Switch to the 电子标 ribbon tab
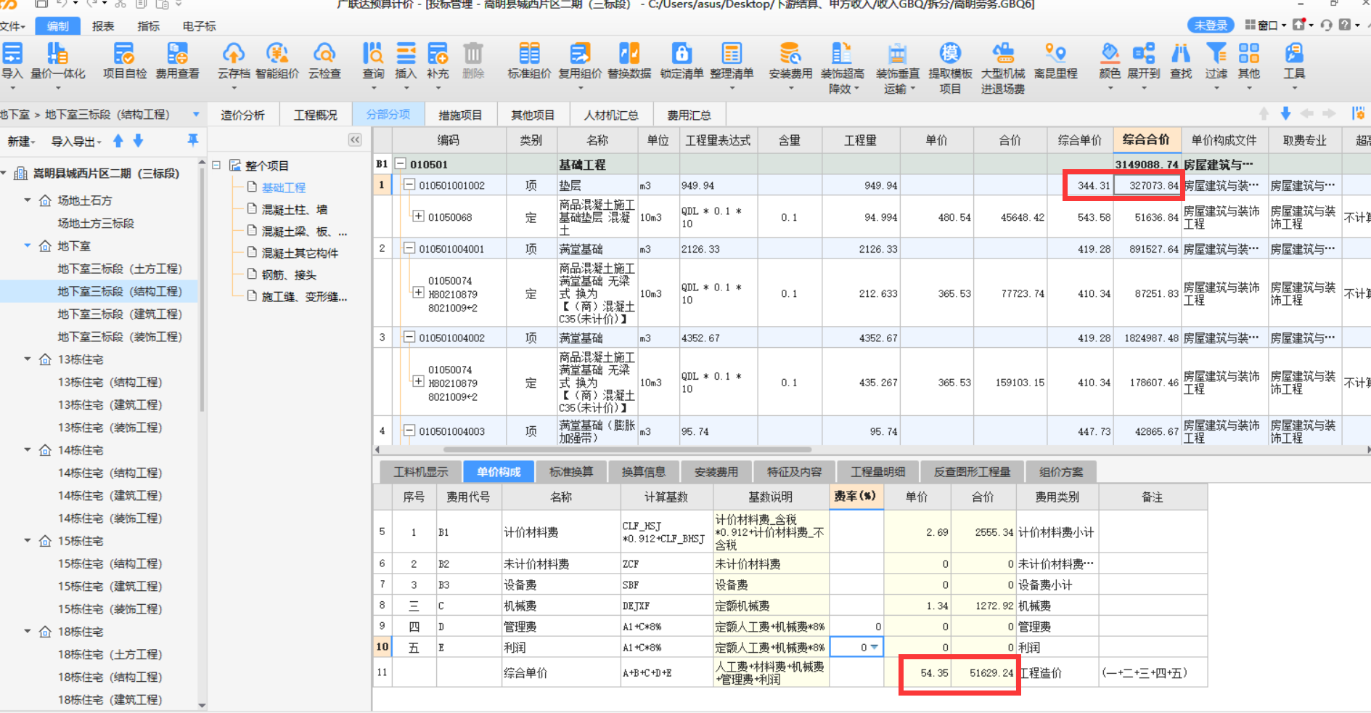This screenshot has height=713, width=1371. click(199, 26)
